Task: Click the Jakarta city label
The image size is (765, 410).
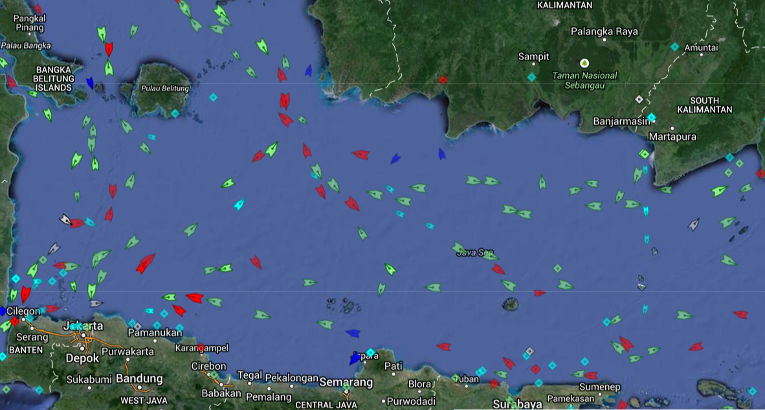Action: (84, 325)
